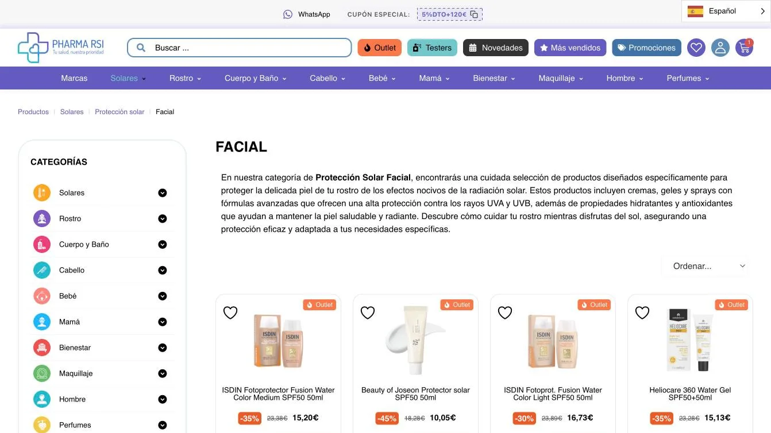Open Hombre menu in nav bar
Image resolution: width=771 pixels, height=433 pixels.
pos(624,78)
